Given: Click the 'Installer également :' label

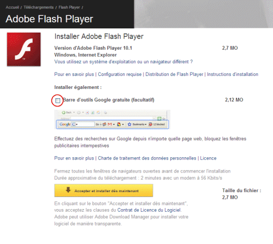Looking at the screenshot, I should [x=78, y=87].
